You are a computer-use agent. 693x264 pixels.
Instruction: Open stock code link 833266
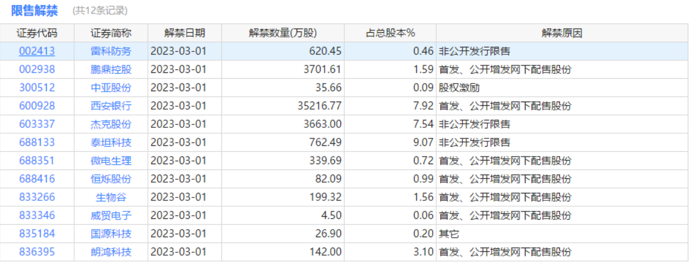(37, 197)
